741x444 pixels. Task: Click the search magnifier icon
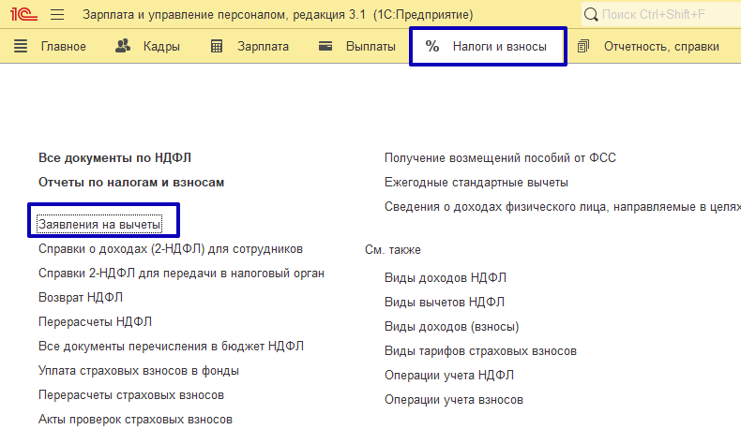click(590, 15)
